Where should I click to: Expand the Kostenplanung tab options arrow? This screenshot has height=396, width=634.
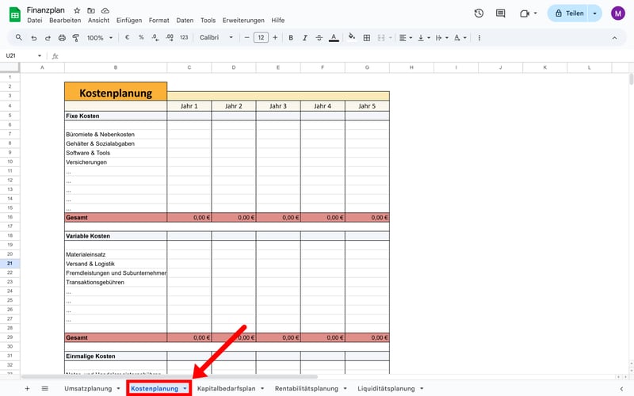pyautogui.click(x=185, y=389)
